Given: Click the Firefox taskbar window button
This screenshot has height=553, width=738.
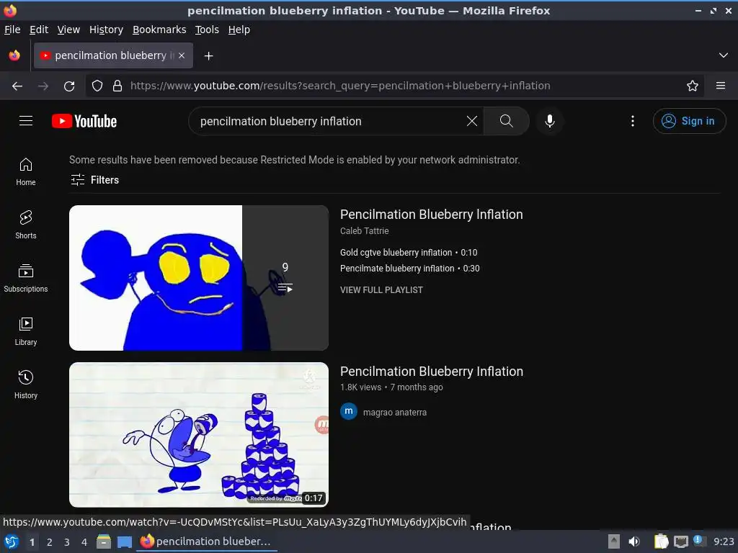Looking at the screenshot, I should [207, 541].
